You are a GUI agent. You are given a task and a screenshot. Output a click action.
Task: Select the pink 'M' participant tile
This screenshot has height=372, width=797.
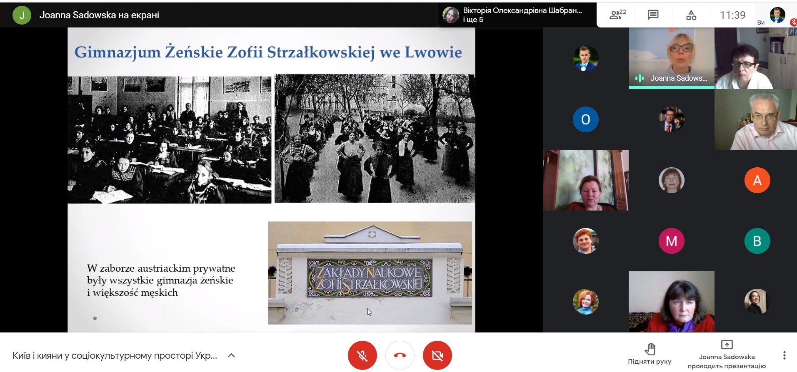671,241
